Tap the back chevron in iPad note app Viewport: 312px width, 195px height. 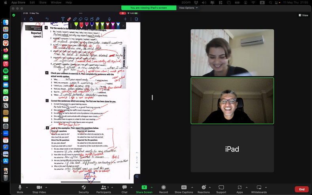pos(25,19)
